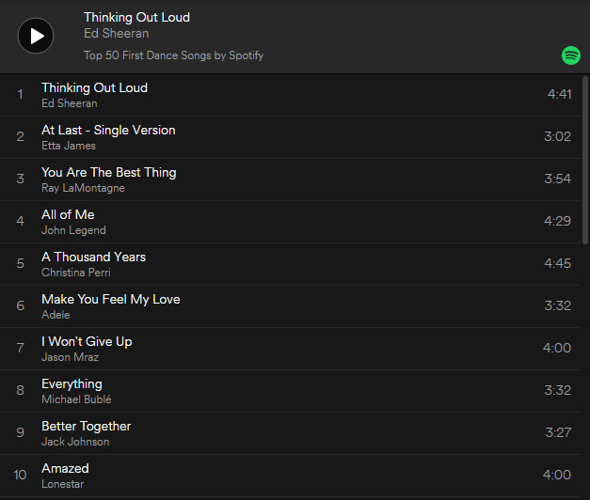The height and width of the screenshot is (500, 590).
Task: Play track 1 Thinking Out Loud
Action: click(x=94, y=87)
